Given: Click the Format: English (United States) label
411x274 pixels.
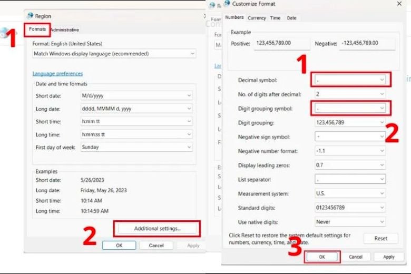Looking at the screenshot, I should pos(67,44).
